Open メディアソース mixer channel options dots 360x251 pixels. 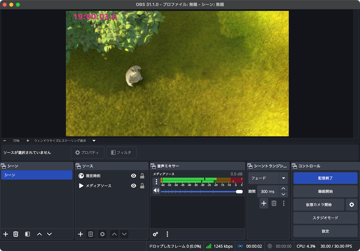156,182
